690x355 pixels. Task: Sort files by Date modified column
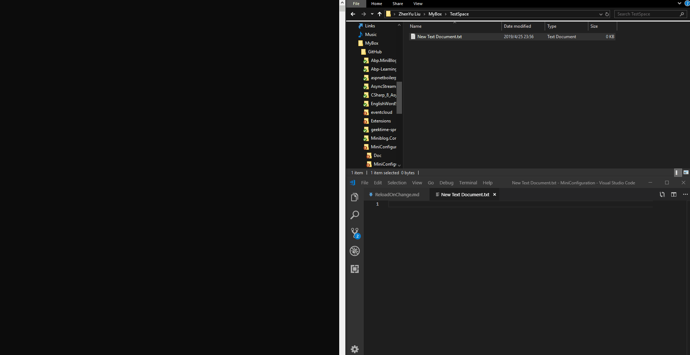click(x=523, y=26)
